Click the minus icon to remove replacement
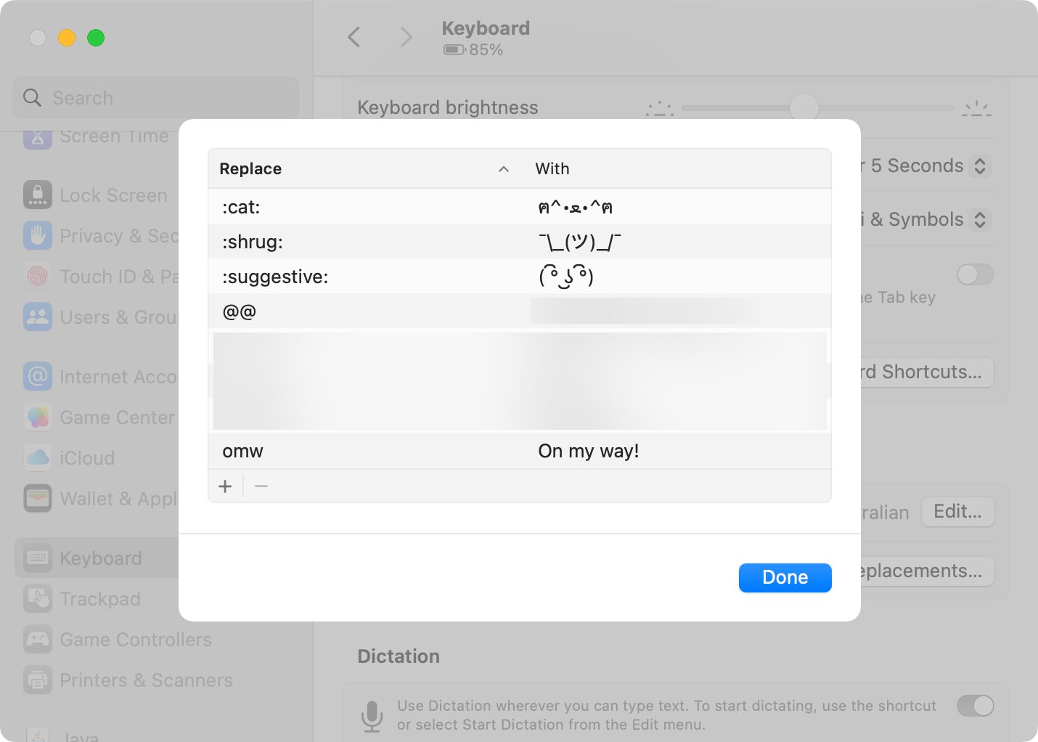 point(261,486)
